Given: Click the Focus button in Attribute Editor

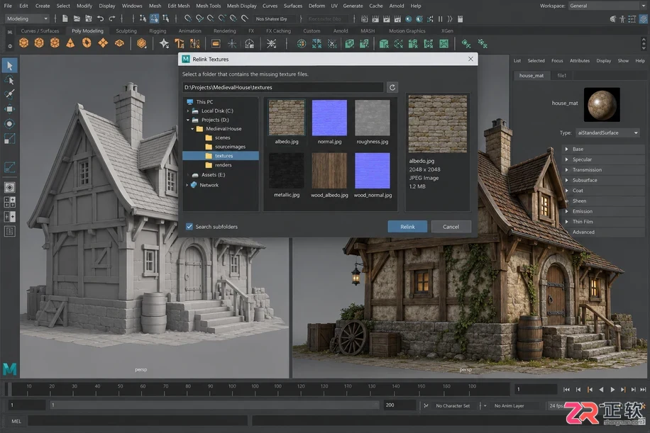Looking at the screenshot, I should tap(557, 60).
